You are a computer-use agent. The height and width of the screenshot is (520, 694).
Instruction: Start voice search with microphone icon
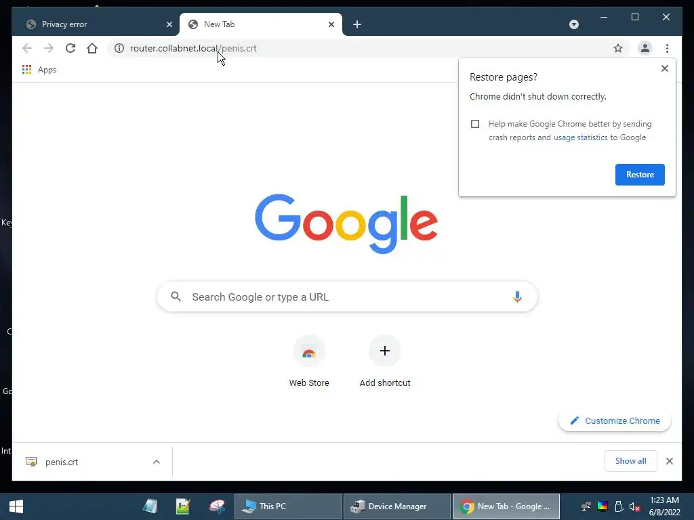tap(517, 297)
